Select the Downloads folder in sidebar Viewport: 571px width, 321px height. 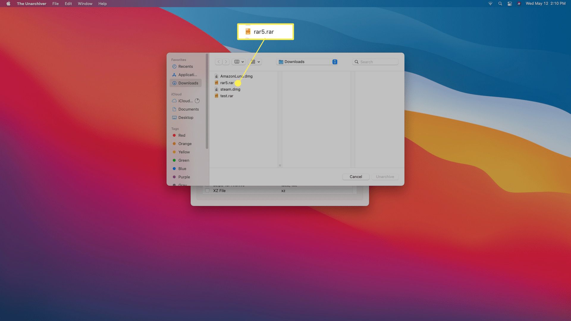(188, 83)
